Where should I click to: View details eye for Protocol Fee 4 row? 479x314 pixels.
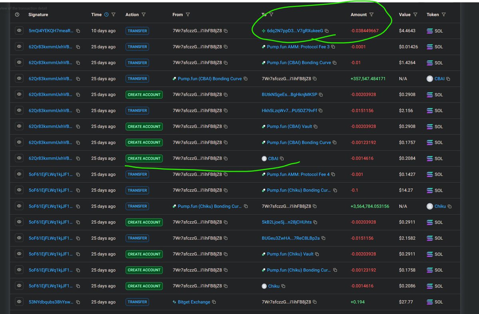19,174
